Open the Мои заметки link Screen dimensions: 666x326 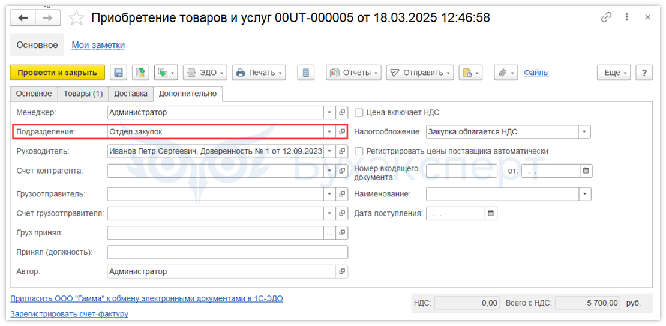98,45
